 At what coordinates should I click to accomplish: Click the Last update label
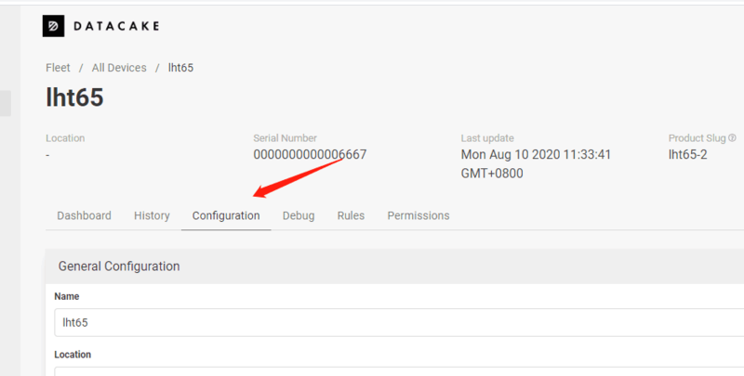[x=487, y=137]
